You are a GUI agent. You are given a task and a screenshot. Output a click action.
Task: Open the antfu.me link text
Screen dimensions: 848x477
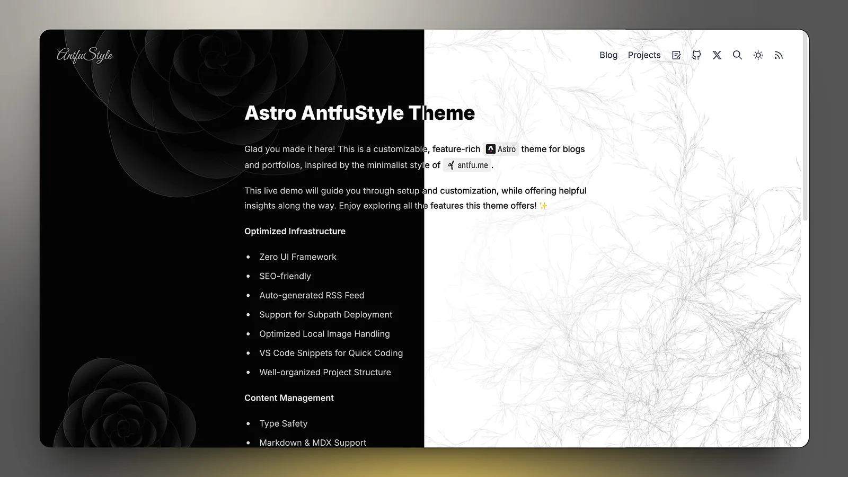pyautogui.click(x=473, y=165)
